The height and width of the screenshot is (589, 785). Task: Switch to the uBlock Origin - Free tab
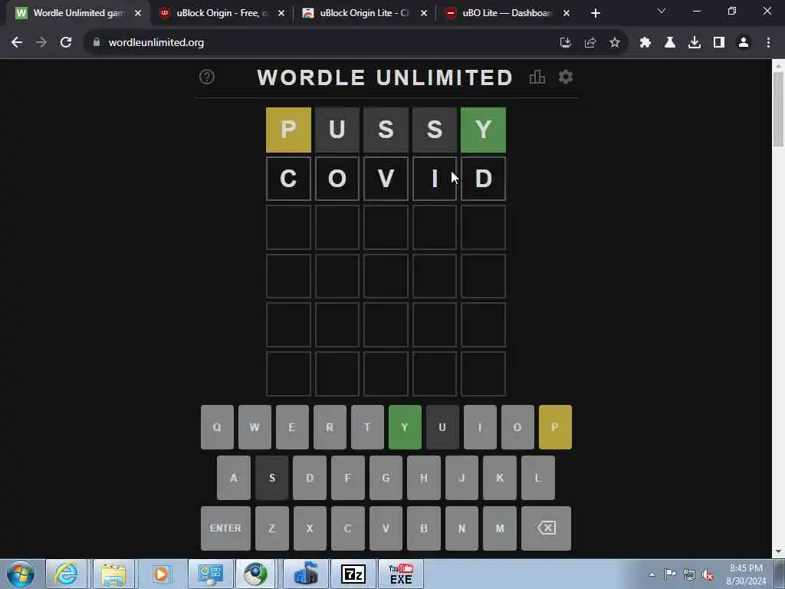pyautogui.click(x=220, y=13)
